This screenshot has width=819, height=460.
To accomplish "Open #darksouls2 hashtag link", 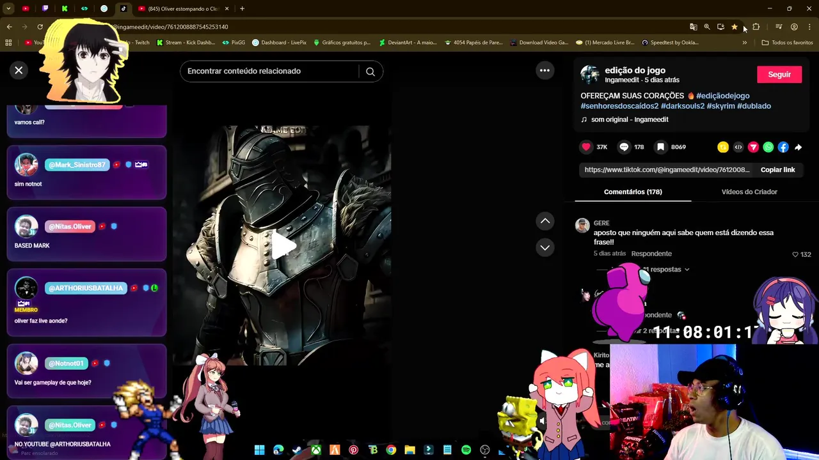I will (x=683, y=106).
